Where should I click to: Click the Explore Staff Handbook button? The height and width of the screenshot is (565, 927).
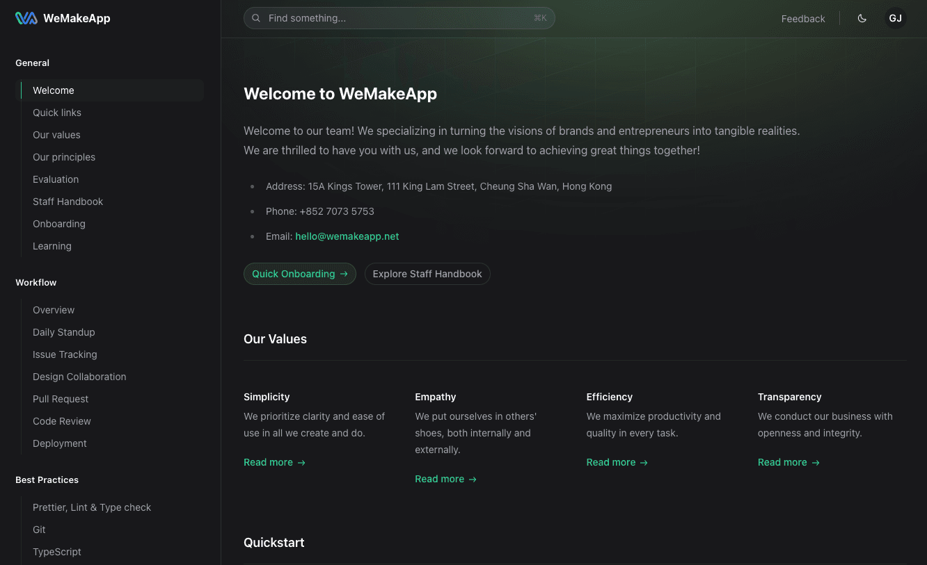427,274
